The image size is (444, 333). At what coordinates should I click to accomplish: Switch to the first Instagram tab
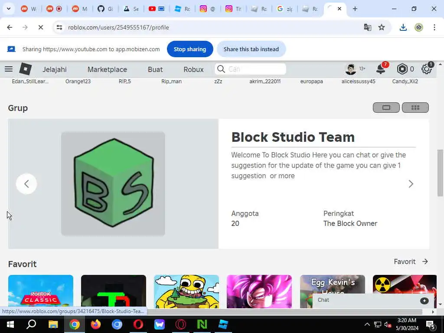(x=208, y=9)
